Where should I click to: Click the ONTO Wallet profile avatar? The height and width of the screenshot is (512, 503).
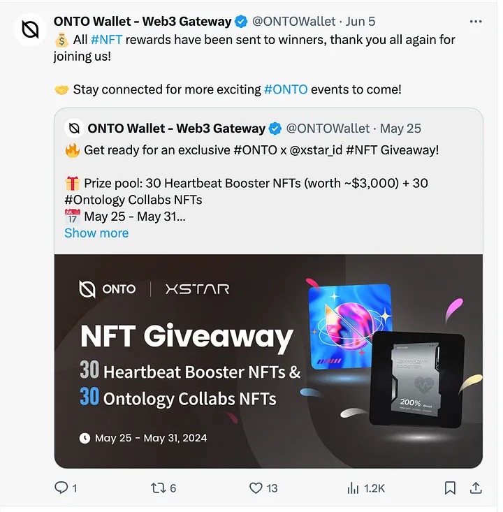[x=30, y=29]
